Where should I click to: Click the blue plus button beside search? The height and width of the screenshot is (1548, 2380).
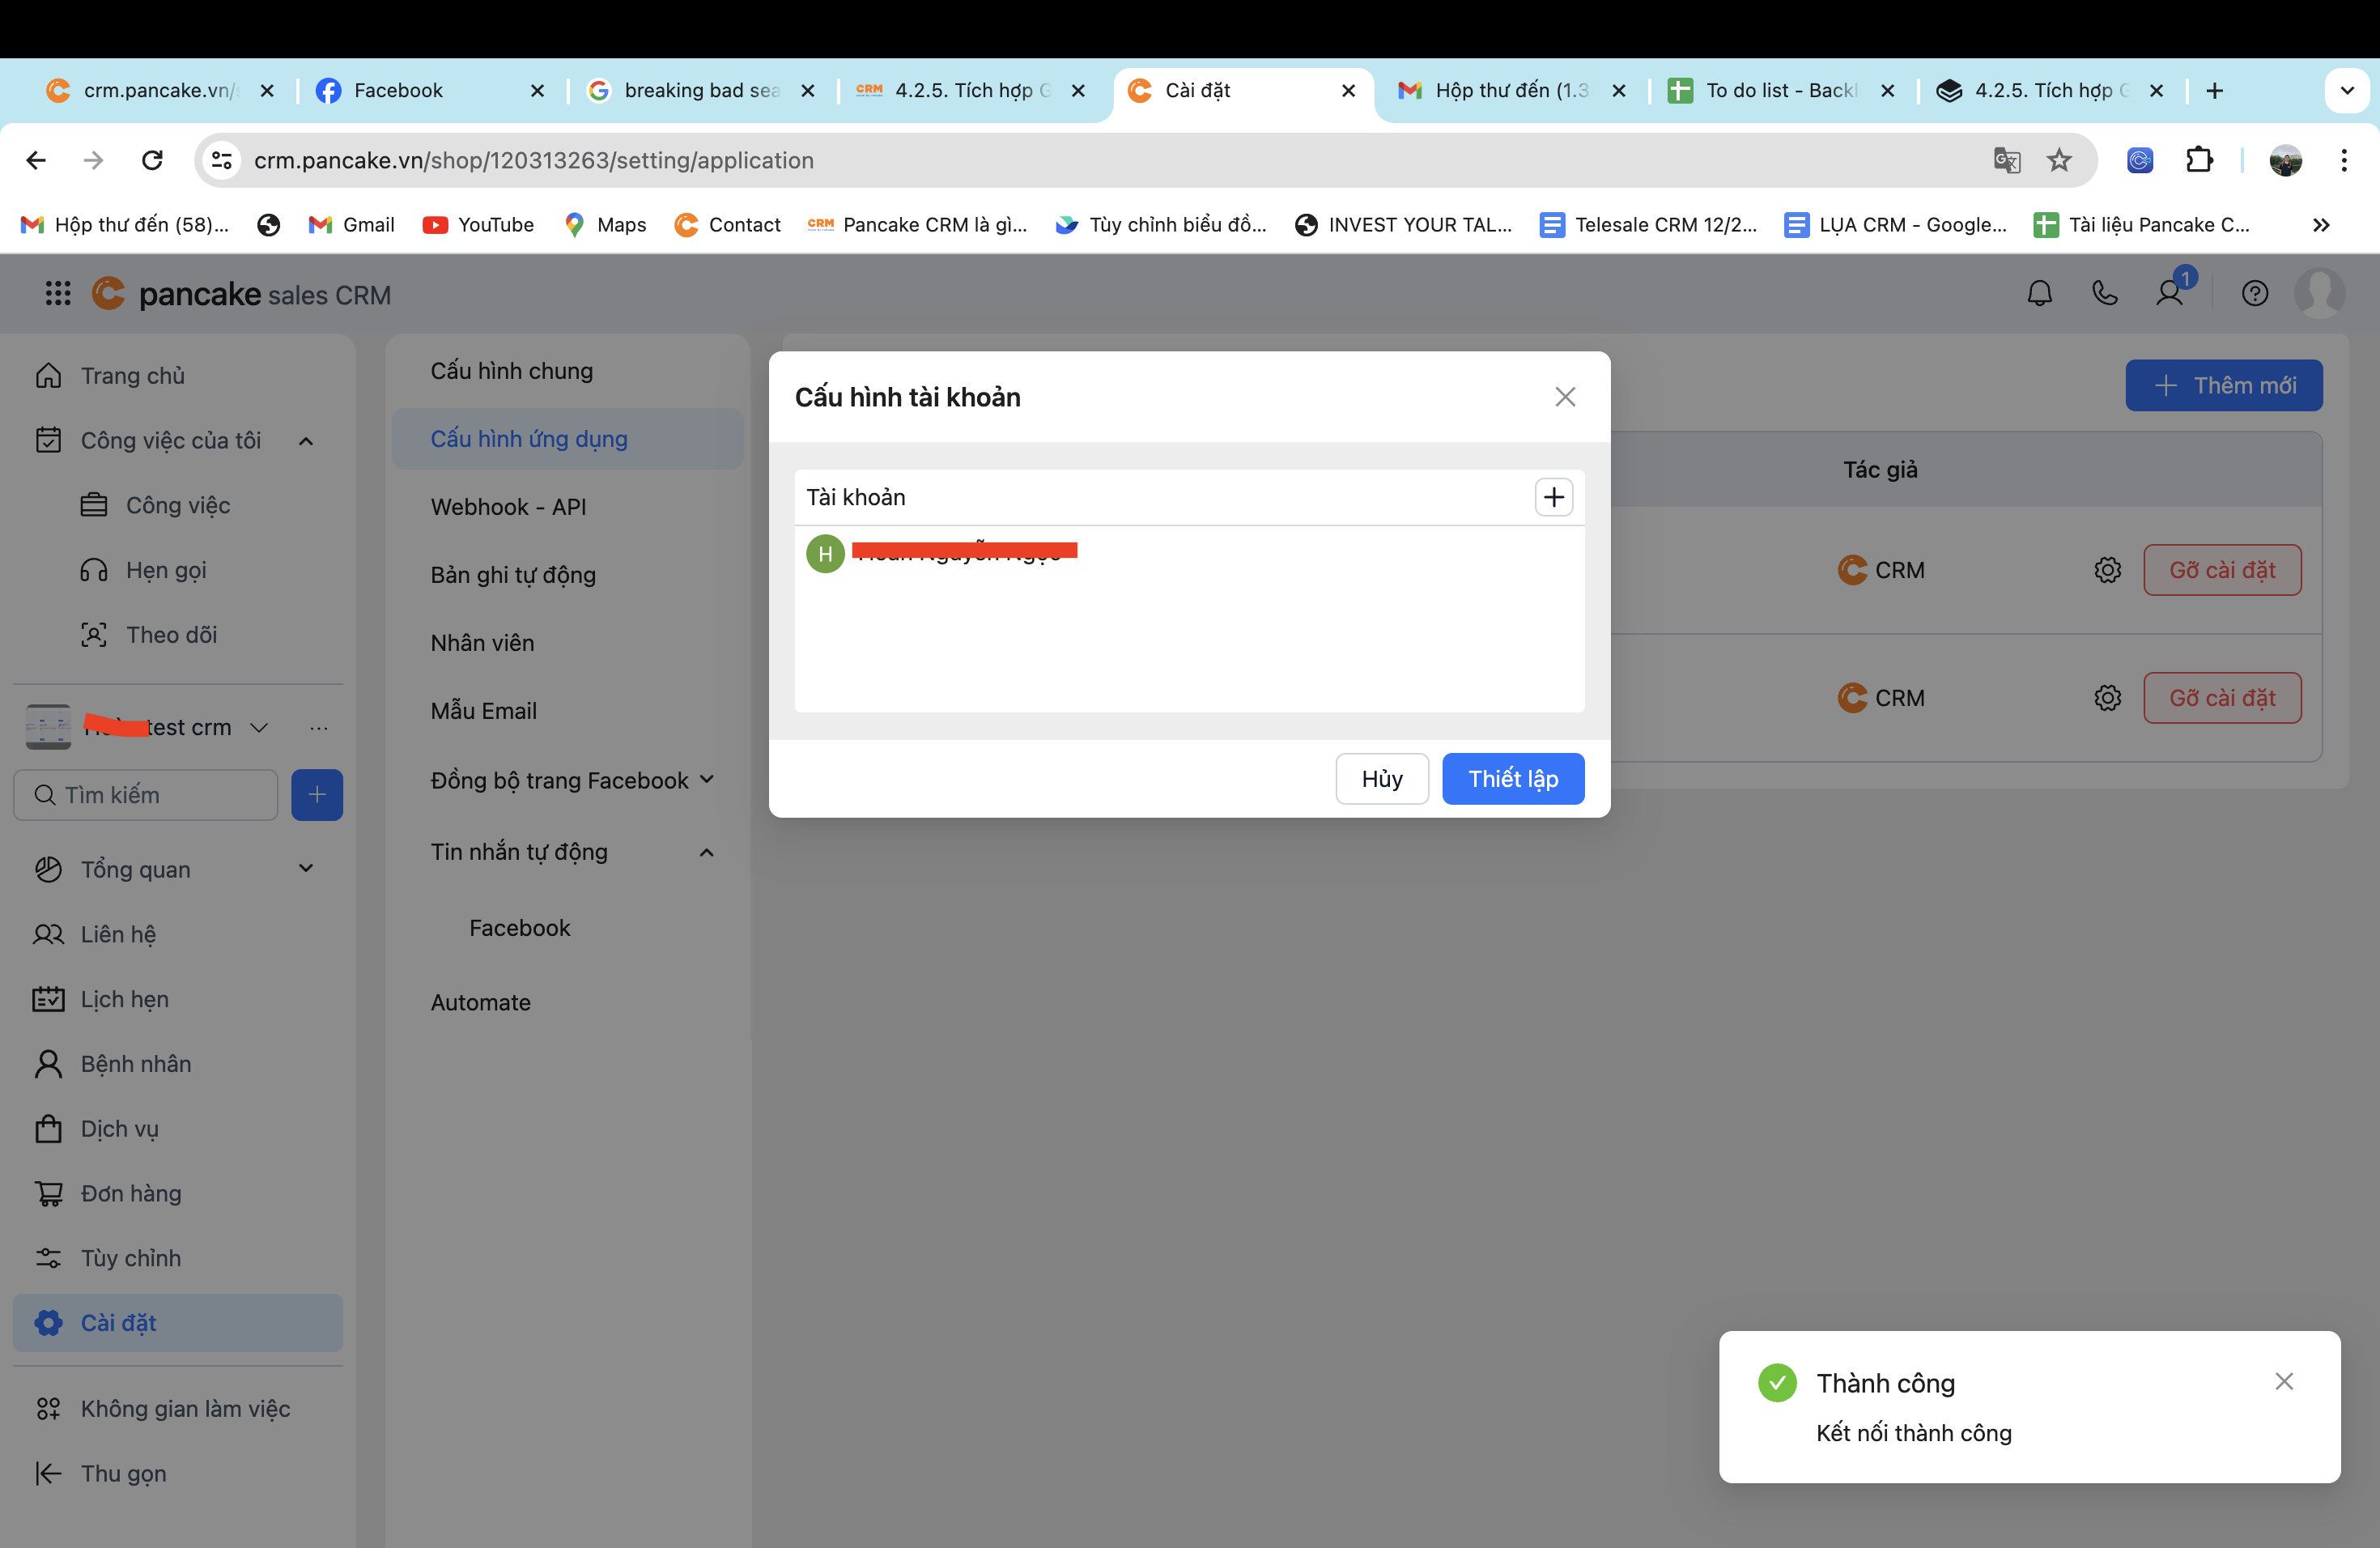tap(316, 795)
